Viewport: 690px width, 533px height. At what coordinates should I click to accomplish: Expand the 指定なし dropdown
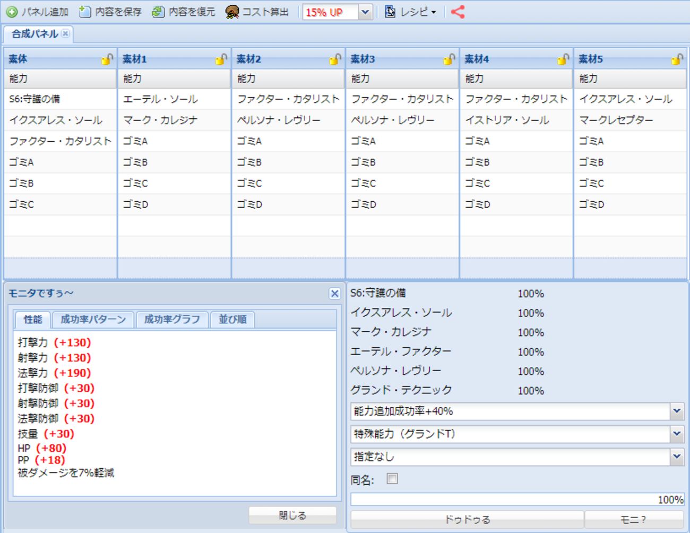point(677,457)
